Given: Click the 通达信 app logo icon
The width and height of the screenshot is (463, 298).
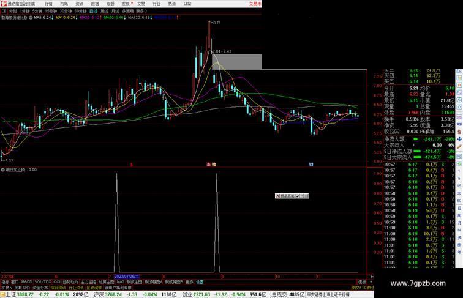Looking at the screenshot, I should (4, 4).
